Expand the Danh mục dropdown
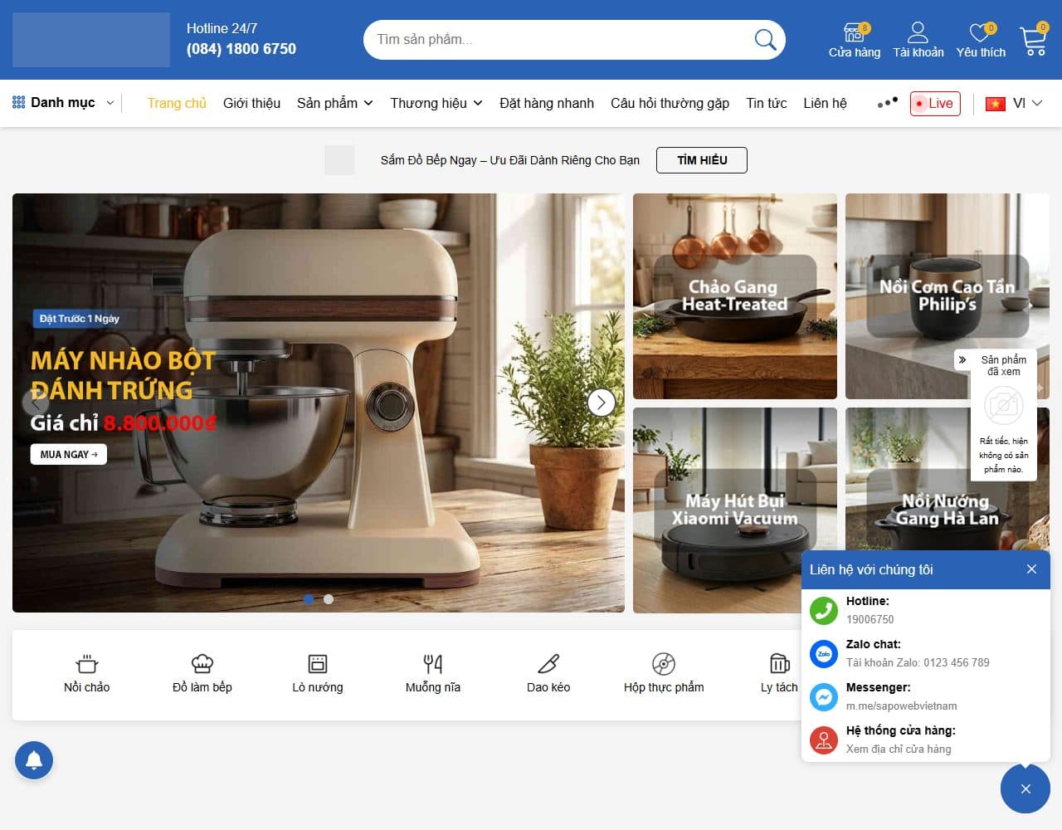1062x830 pixels. pyautogui.click(x=110, y=103)
